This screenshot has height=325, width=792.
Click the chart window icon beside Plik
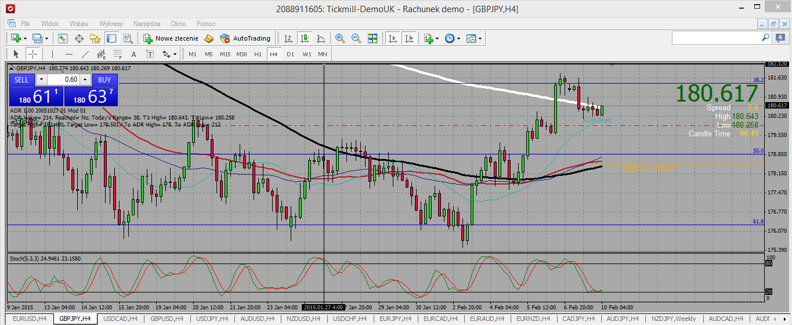click(x=12, y=24)
